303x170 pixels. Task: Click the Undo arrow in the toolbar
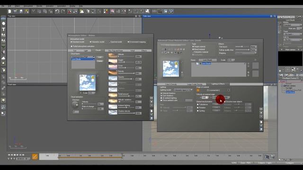pyautogui.click(x=57, y=11)
